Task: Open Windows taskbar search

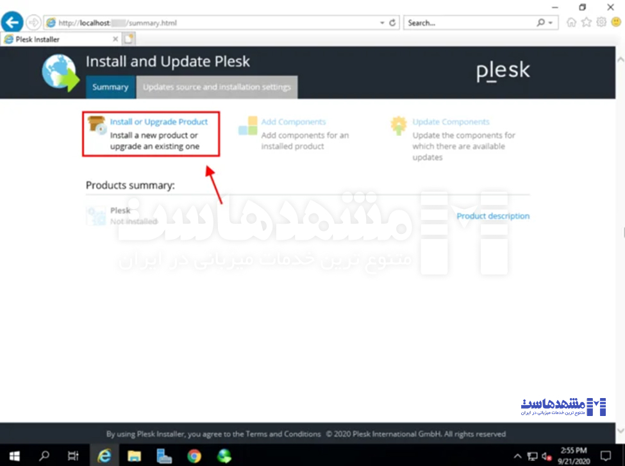Action: [44, 456]
